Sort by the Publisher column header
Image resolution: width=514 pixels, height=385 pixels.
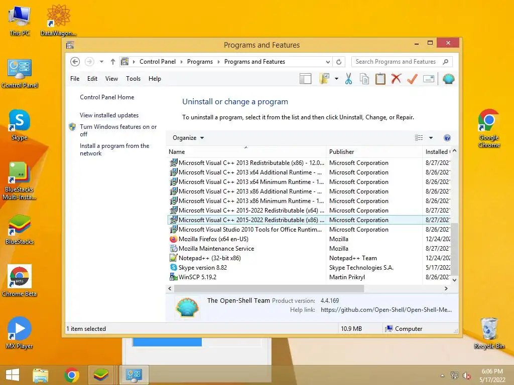coord(374,151)
